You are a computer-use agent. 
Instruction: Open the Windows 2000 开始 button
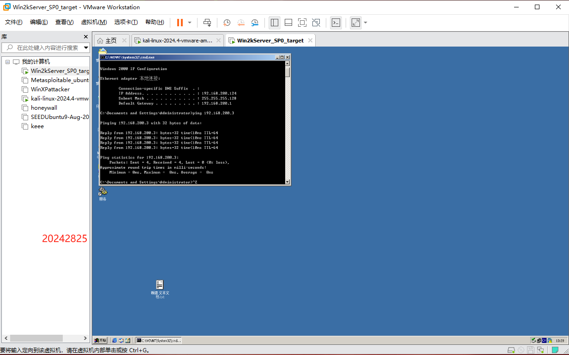coord(100,340)
